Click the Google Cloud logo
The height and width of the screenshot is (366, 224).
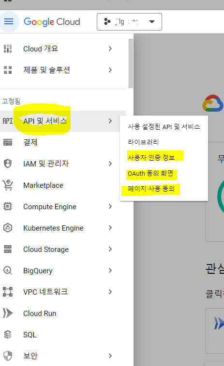52,22
